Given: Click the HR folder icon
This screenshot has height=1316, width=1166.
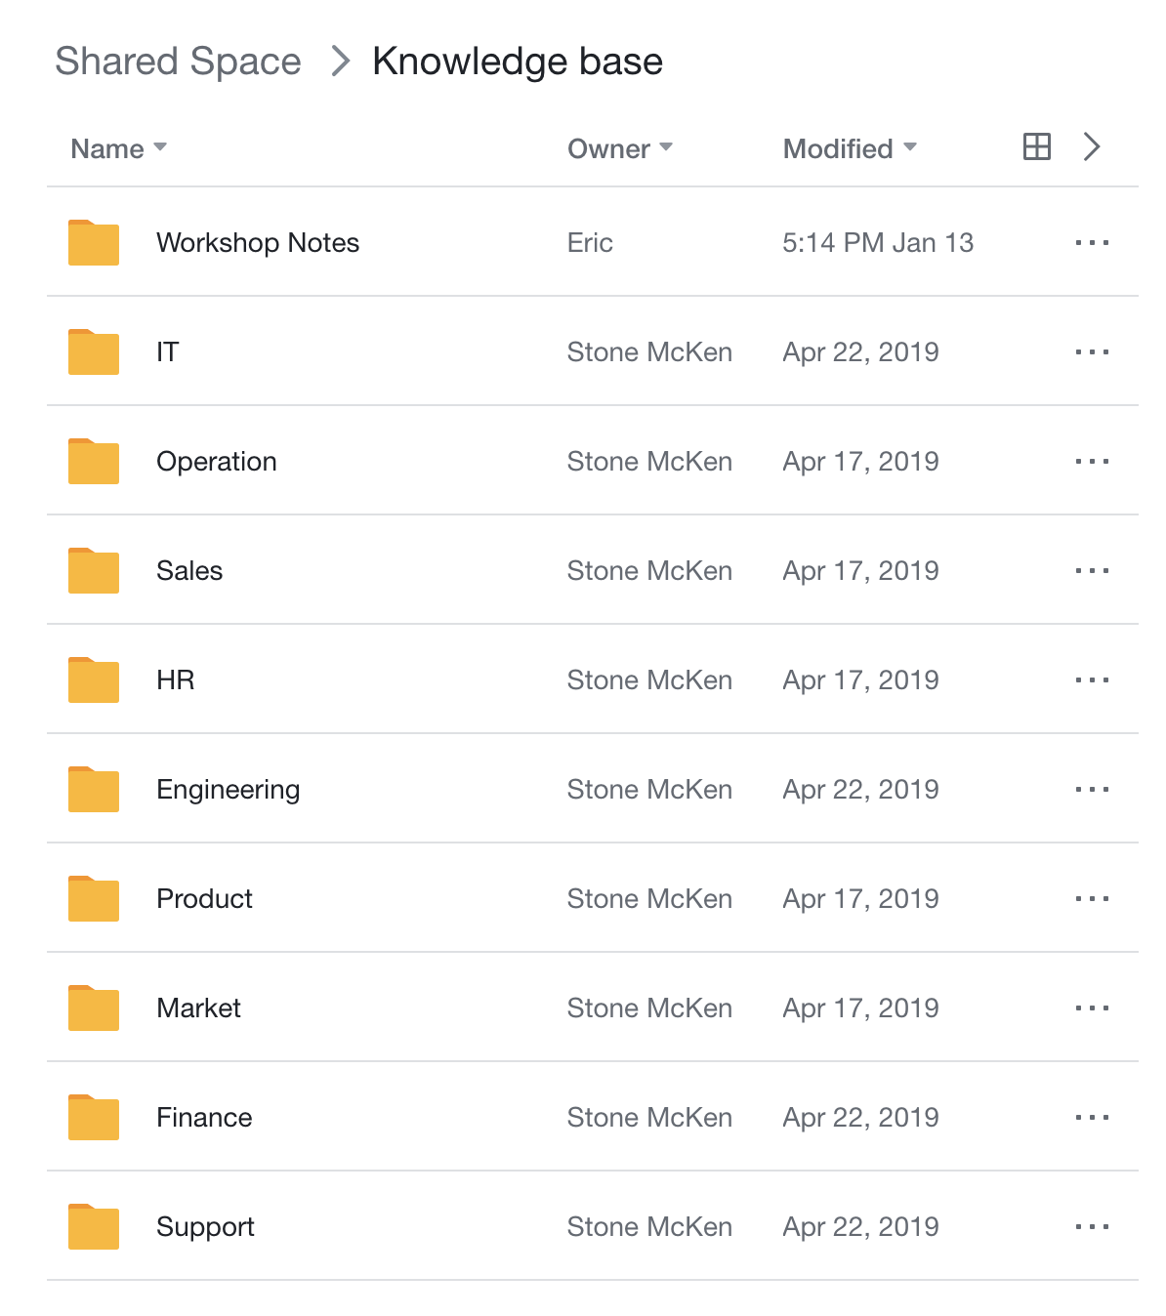Looking at the screenshot, I should (94, 680).
